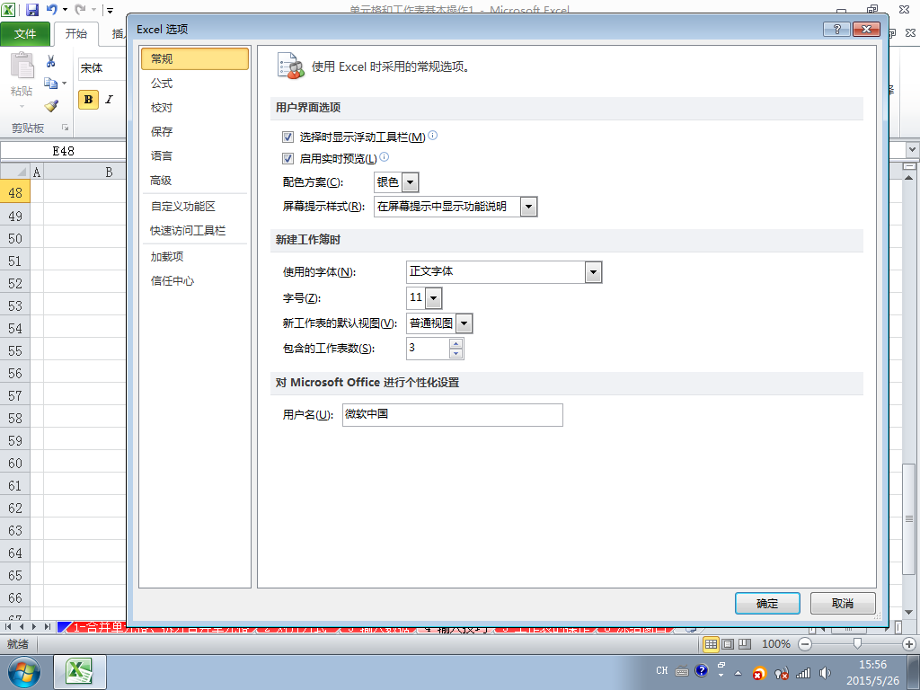Click the Select All corner button
Viewport: 920px width, 690px height.
coord(14,172)
